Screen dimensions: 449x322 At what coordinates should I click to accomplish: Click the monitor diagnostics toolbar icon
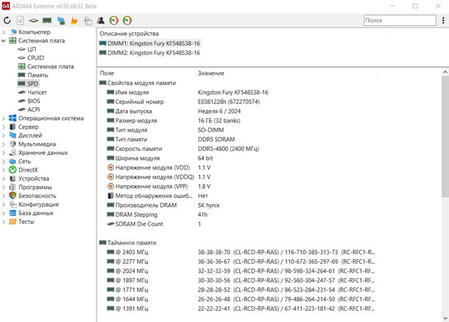point(61,21)
